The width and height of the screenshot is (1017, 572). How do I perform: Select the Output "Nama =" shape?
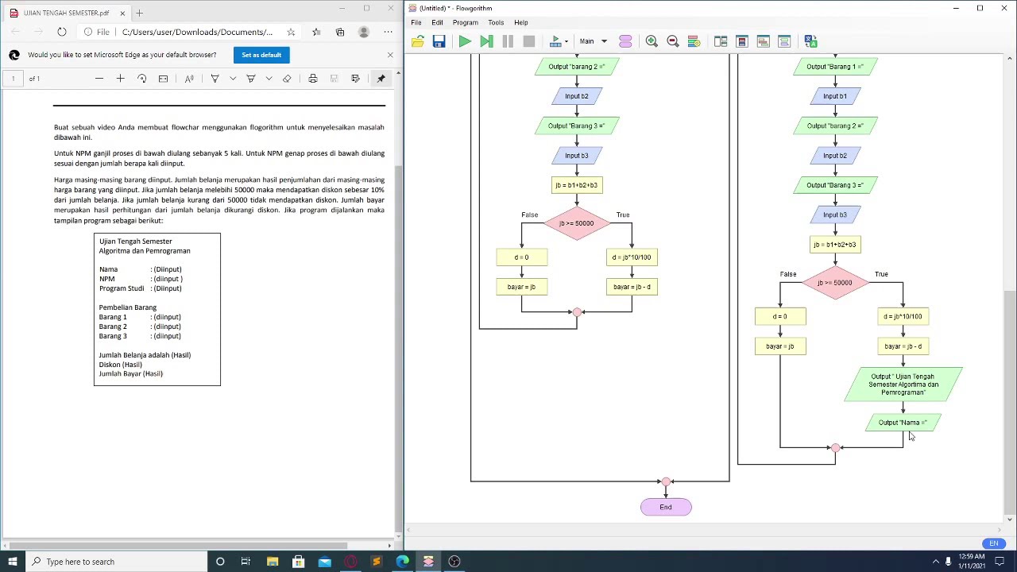(903, 423)
